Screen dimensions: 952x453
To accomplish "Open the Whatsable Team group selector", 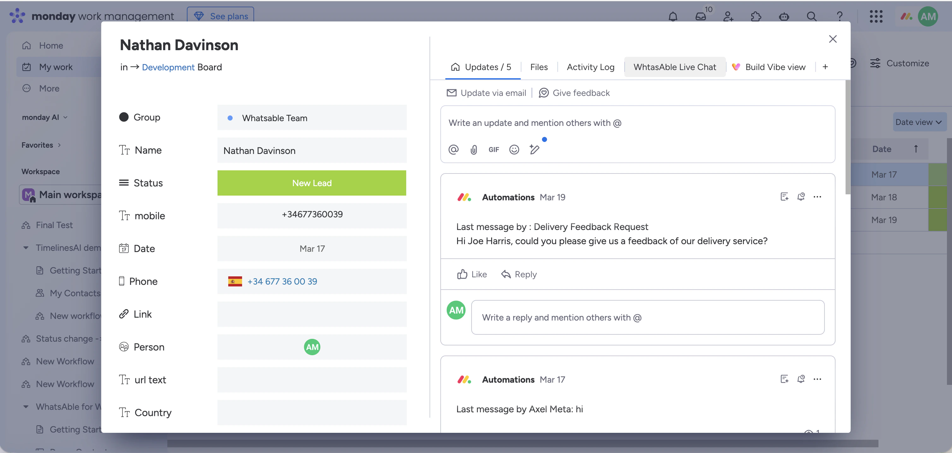I will (x=312, y=118).
